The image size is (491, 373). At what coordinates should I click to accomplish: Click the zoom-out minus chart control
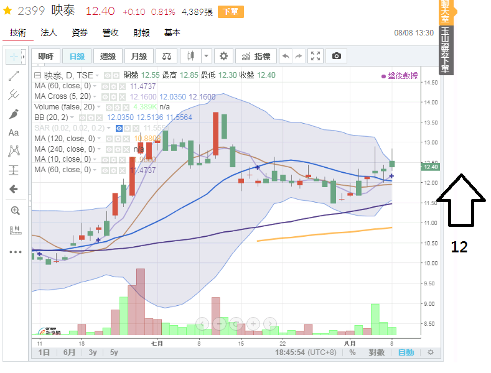tap(219, 323)
